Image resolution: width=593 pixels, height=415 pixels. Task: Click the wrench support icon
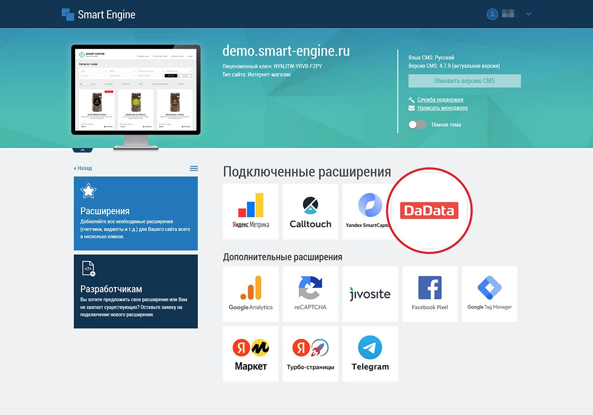pos(412,100)
